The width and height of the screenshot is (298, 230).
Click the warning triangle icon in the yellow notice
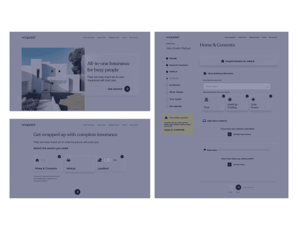pos(166,118)
